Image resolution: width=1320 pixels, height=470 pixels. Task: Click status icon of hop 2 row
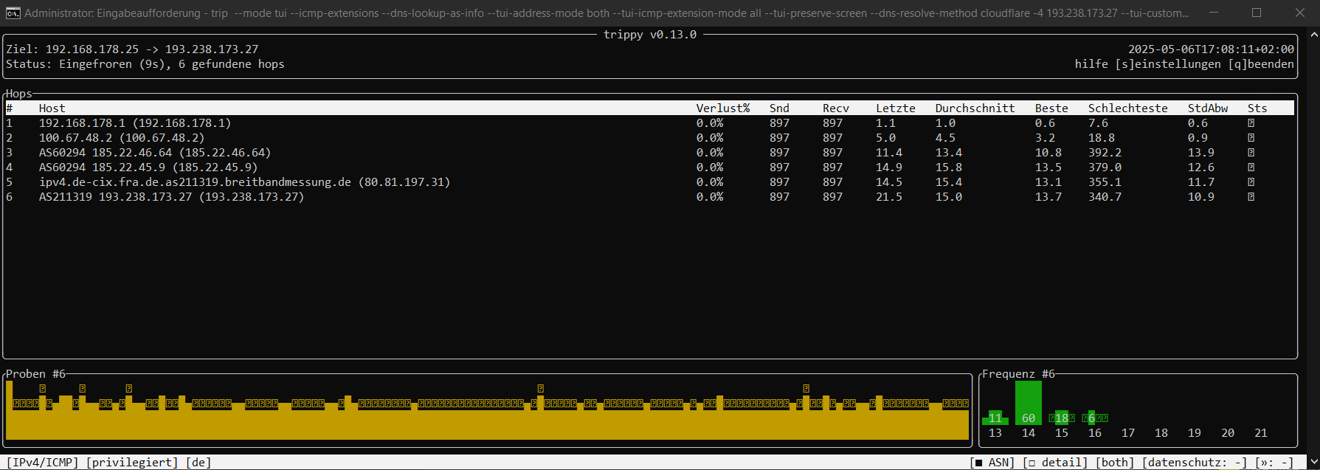pos(1251,138)
